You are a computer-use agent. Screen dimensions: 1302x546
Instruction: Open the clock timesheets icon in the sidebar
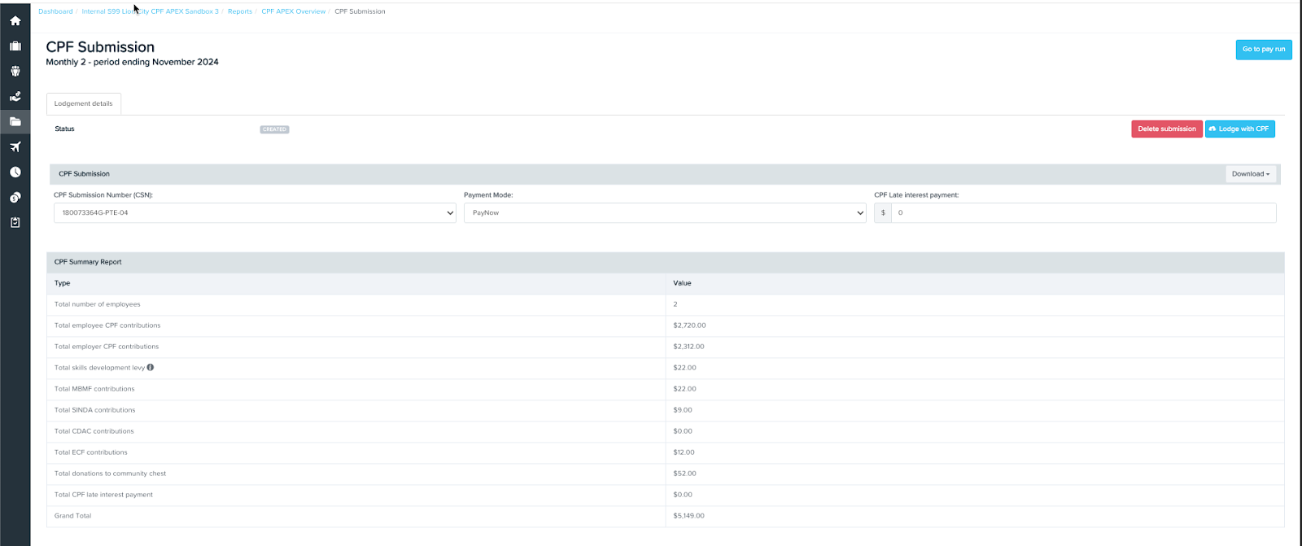click(x=15, y=173)
